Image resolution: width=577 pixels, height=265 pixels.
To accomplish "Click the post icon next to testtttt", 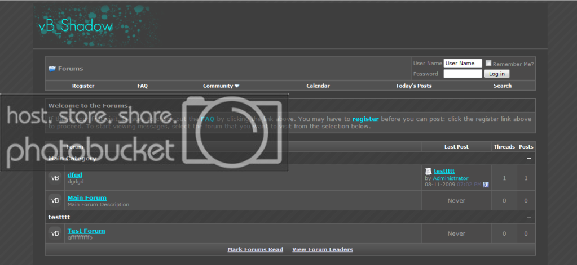I will coord(428,171).
